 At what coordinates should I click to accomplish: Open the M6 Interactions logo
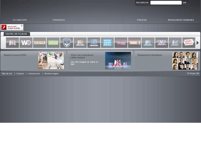tap(80, 43)
